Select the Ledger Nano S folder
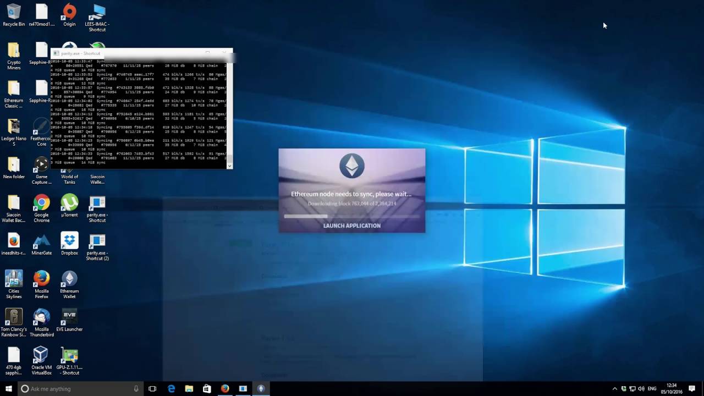 click(14, 132)
